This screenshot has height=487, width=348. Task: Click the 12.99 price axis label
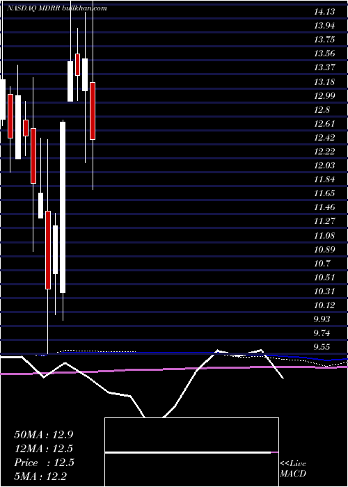click(x=324, y=96)
